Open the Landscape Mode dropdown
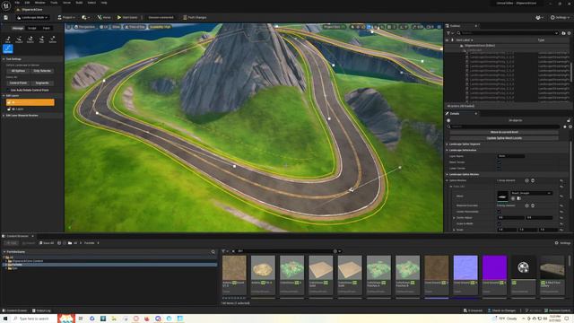This screenshot has height=323, width=574. [x=32, y=18]
